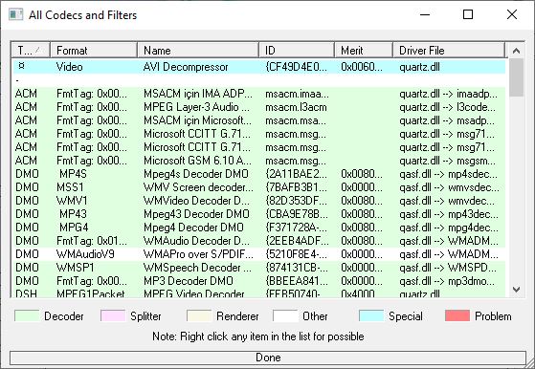Click the qasf.dll --> mp3dmo... driver cell
This screenshot has width=535, height=369.
(447, 281)
